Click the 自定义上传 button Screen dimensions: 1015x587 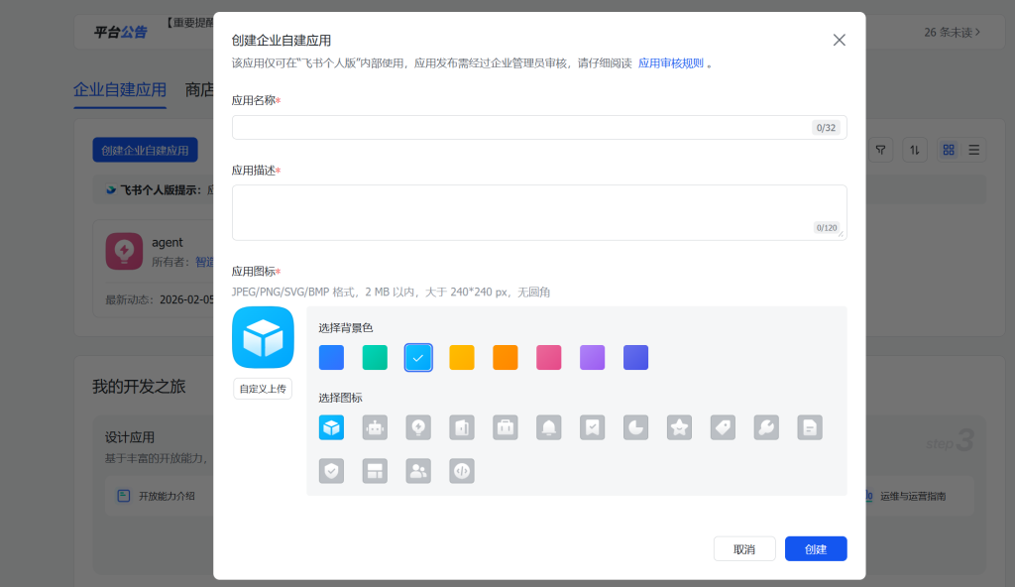coord(263,389)
